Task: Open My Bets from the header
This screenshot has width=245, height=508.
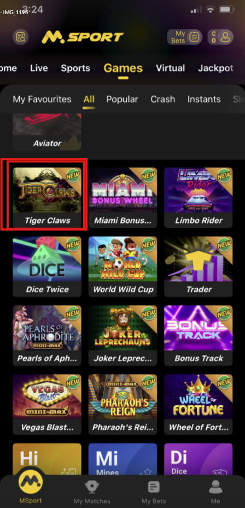Action: tap(185, 37)
